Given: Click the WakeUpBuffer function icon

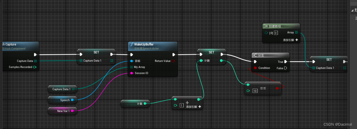Looking at the screenshot, I should 132,44.
